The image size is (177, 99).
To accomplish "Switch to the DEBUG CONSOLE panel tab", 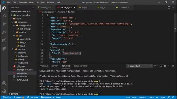I will (x=80, y=66).
